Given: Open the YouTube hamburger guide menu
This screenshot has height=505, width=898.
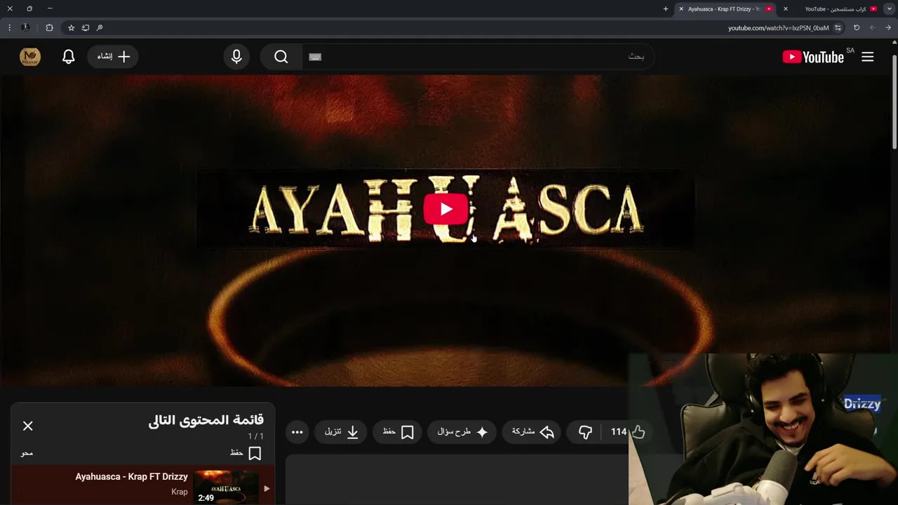Looking at the screenshot, I should coord(868,57).
